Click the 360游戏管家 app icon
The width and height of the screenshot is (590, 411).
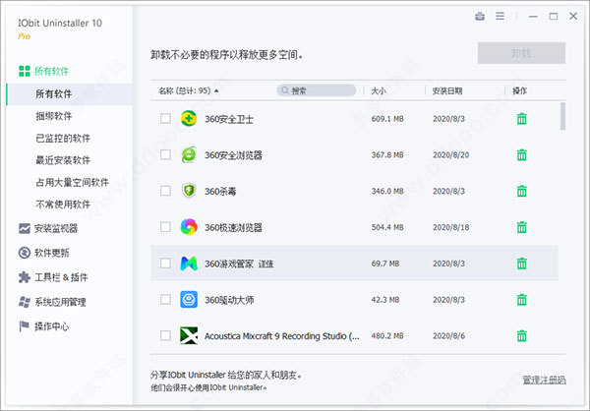coord(189,264)
